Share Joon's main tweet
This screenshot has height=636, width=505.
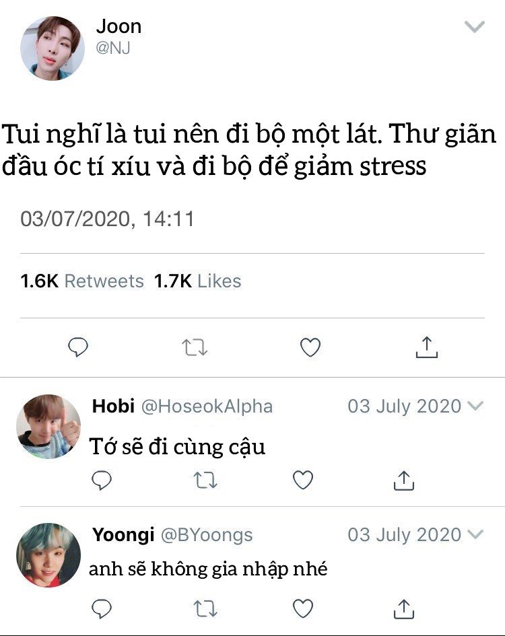(x=427, y=347)
